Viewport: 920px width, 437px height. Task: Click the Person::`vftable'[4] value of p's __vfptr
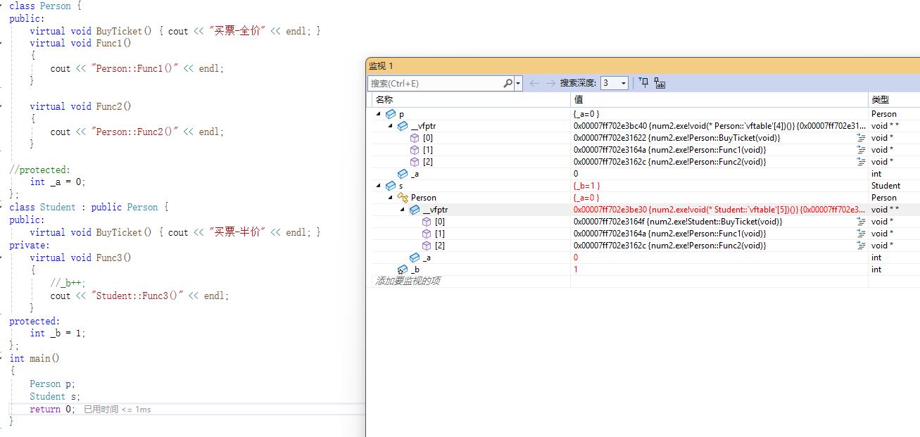(719, 126)
